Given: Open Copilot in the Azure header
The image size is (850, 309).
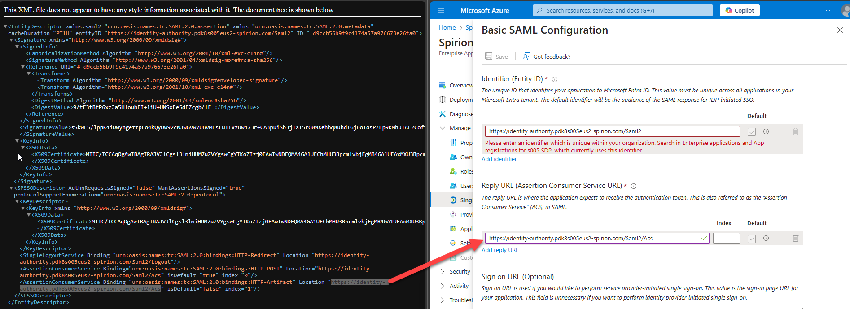Looking at the screenshot, I should (x=740, y=10).
